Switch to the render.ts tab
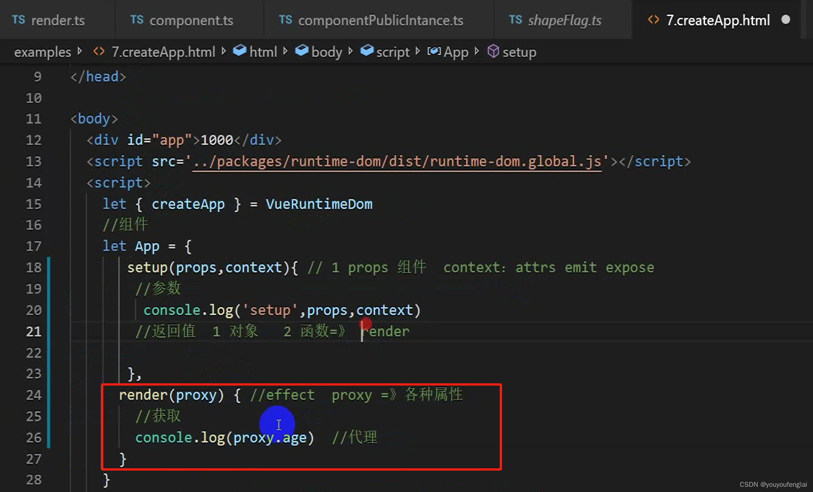This screenshot has width=813, height=492. tap(58, 20)
